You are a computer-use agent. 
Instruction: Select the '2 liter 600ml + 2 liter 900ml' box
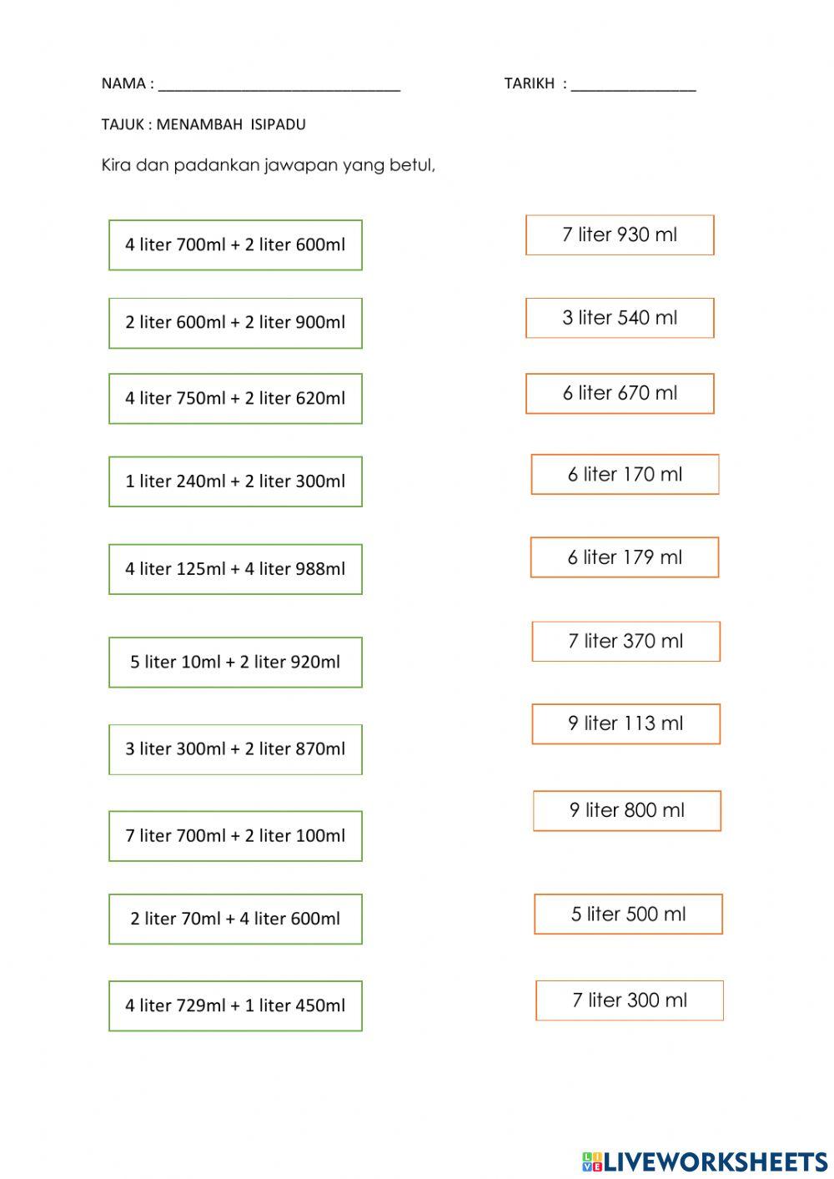click(x=235, y=323)
